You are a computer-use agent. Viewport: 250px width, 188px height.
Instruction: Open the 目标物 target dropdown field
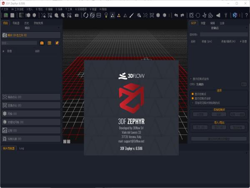click(224, 35)
